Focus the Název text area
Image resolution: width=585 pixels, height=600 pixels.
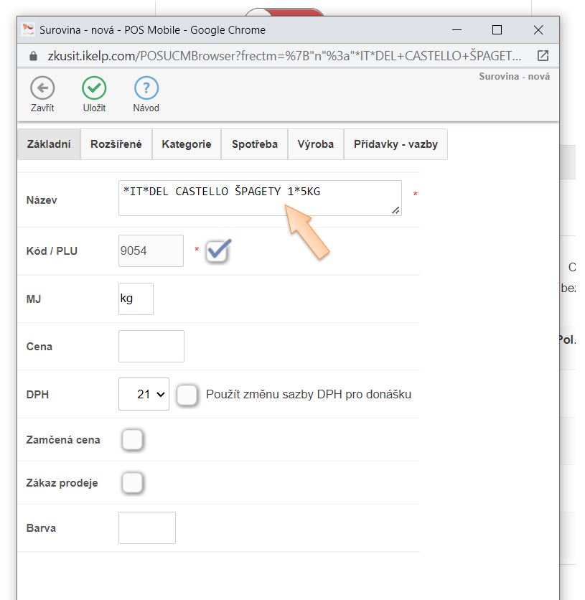tap(259, 198)
